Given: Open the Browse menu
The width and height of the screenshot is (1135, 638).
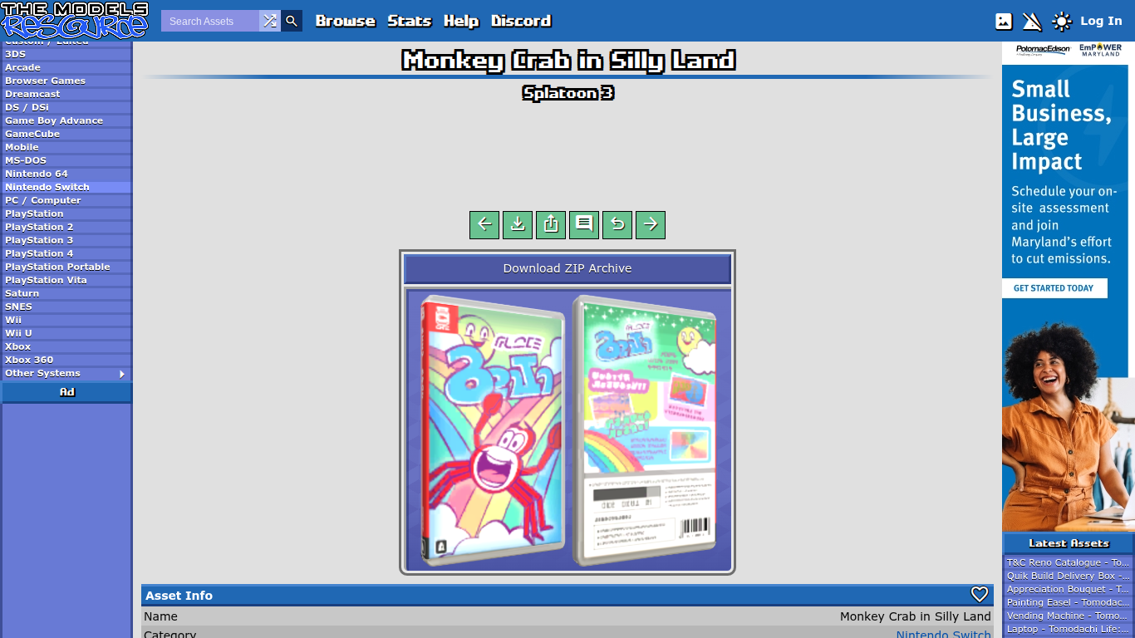Looking at the screenshot, I should pyautogui.click(x=346, y=21).
